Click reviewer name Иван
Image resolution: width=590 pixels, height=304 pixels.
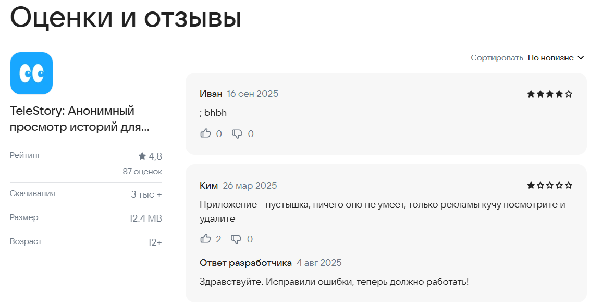211,94
